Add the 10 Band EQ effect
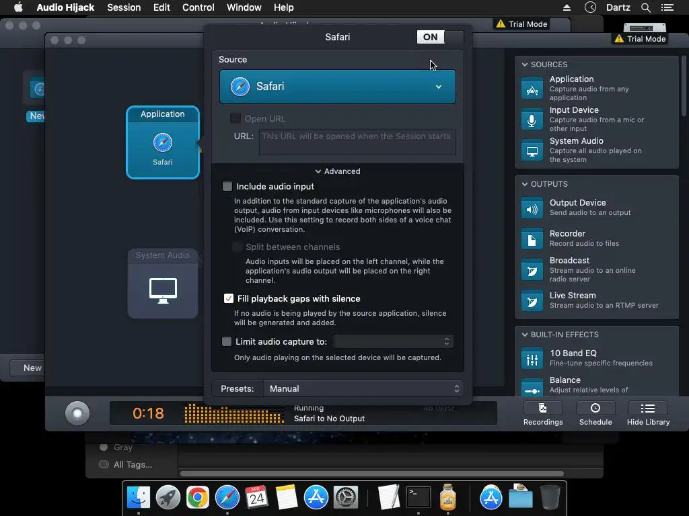Viewport: 689px width, 516px height. pyautogui.click(x=596, y=358)
